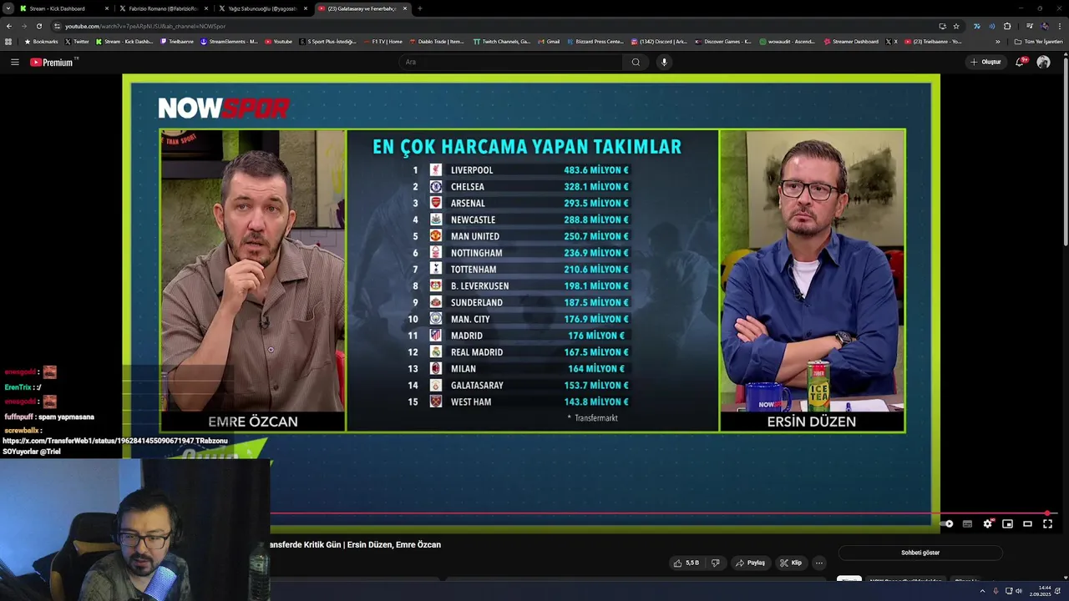This screenshot has height=601, width=1069.
Task: Dislike the video
Action: (715, 563)
